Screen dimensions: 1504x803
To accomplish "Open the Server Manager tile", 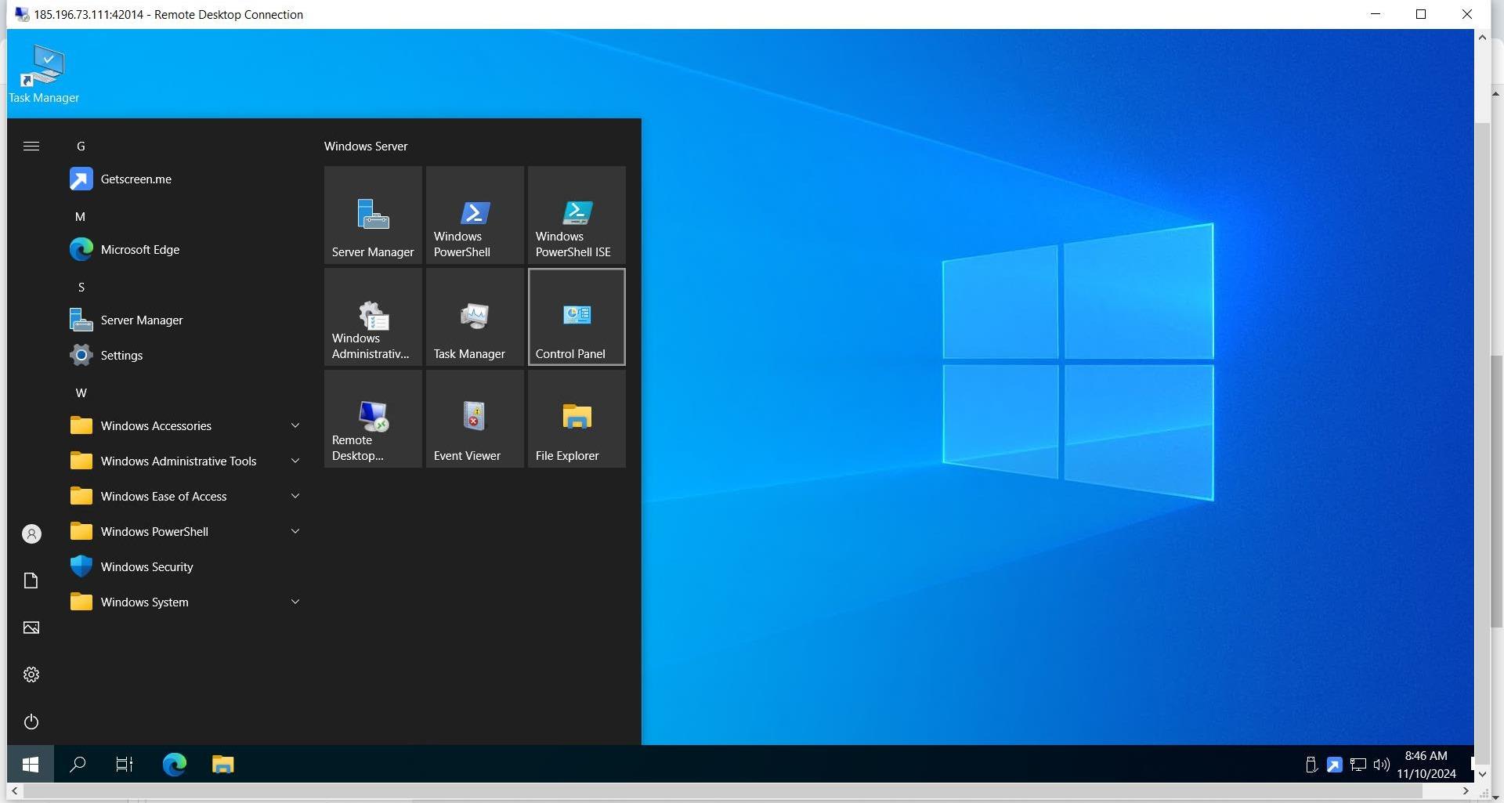I will pyautogui.click(x=373, y=215).
